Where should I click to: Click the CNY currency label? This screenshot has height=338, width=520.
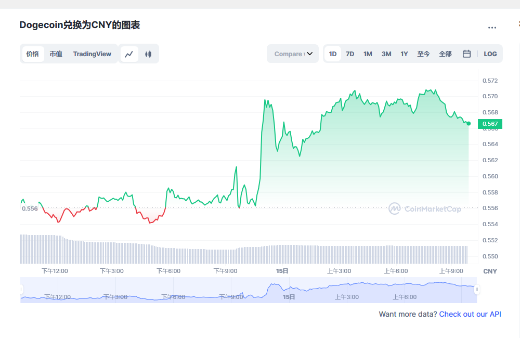[x=490, y=271]
